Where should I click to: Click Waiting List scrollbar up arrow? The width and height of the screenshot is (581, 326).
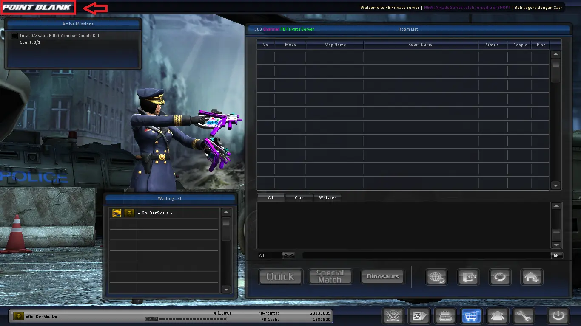(226, 213)
